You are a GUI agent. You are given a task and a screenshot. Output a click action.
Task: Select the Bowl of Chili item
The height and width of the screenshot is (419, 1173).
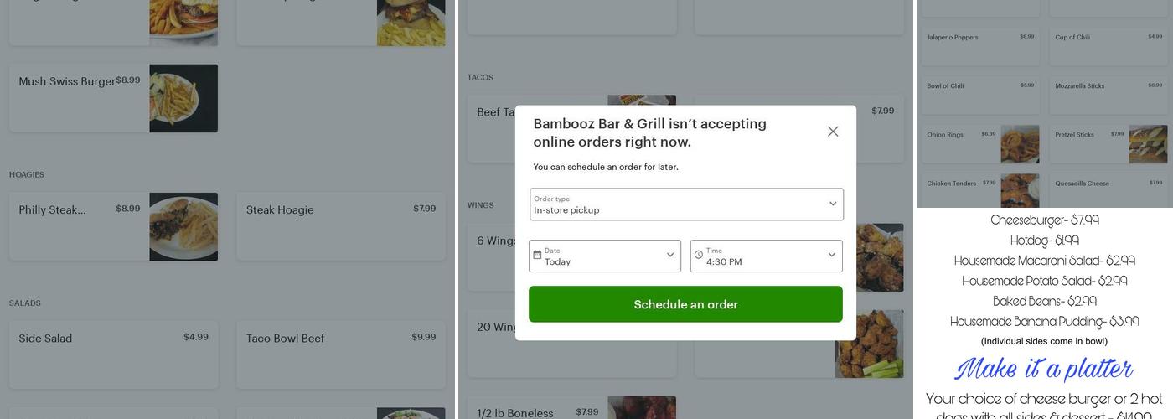(x=980, y=96)
